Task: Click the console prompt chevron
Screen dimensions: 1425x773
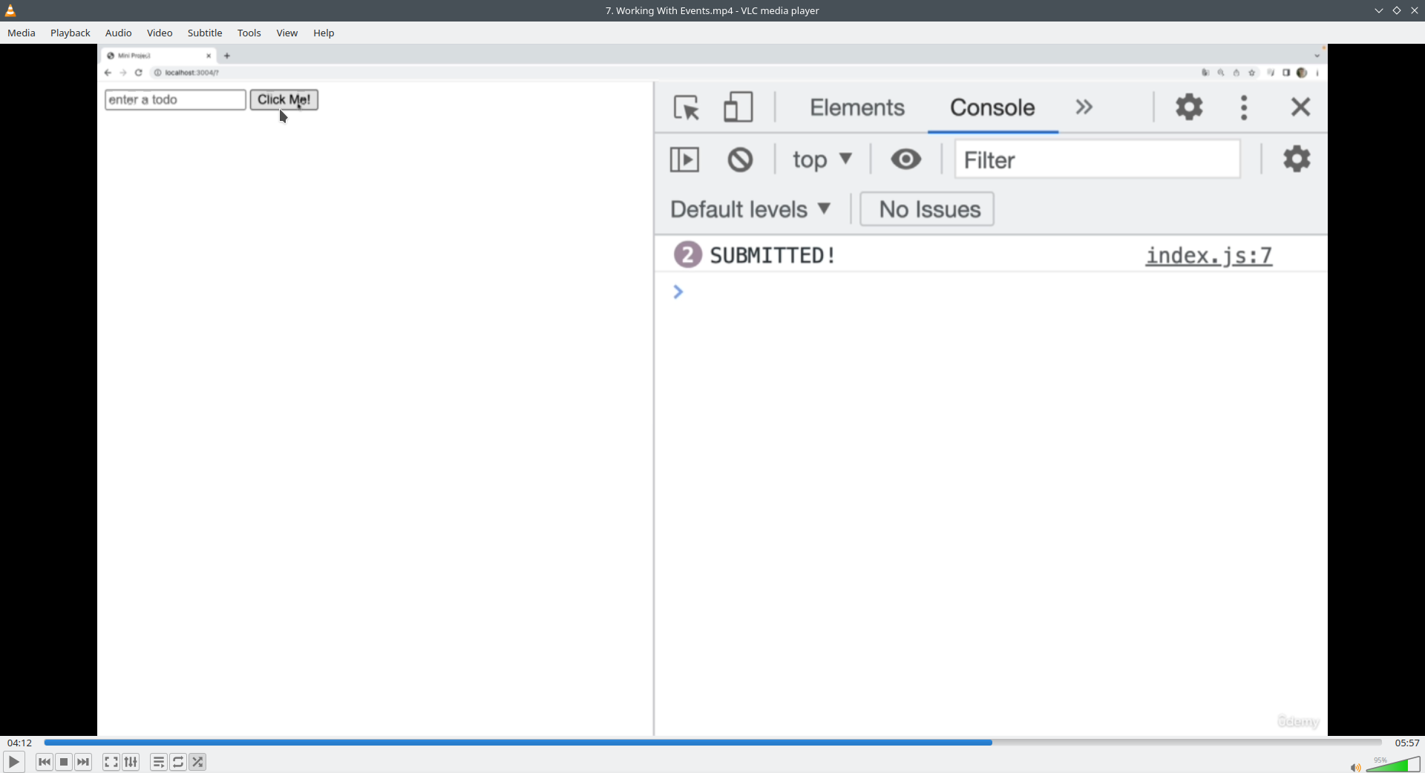Action: [x=678, y=292]
